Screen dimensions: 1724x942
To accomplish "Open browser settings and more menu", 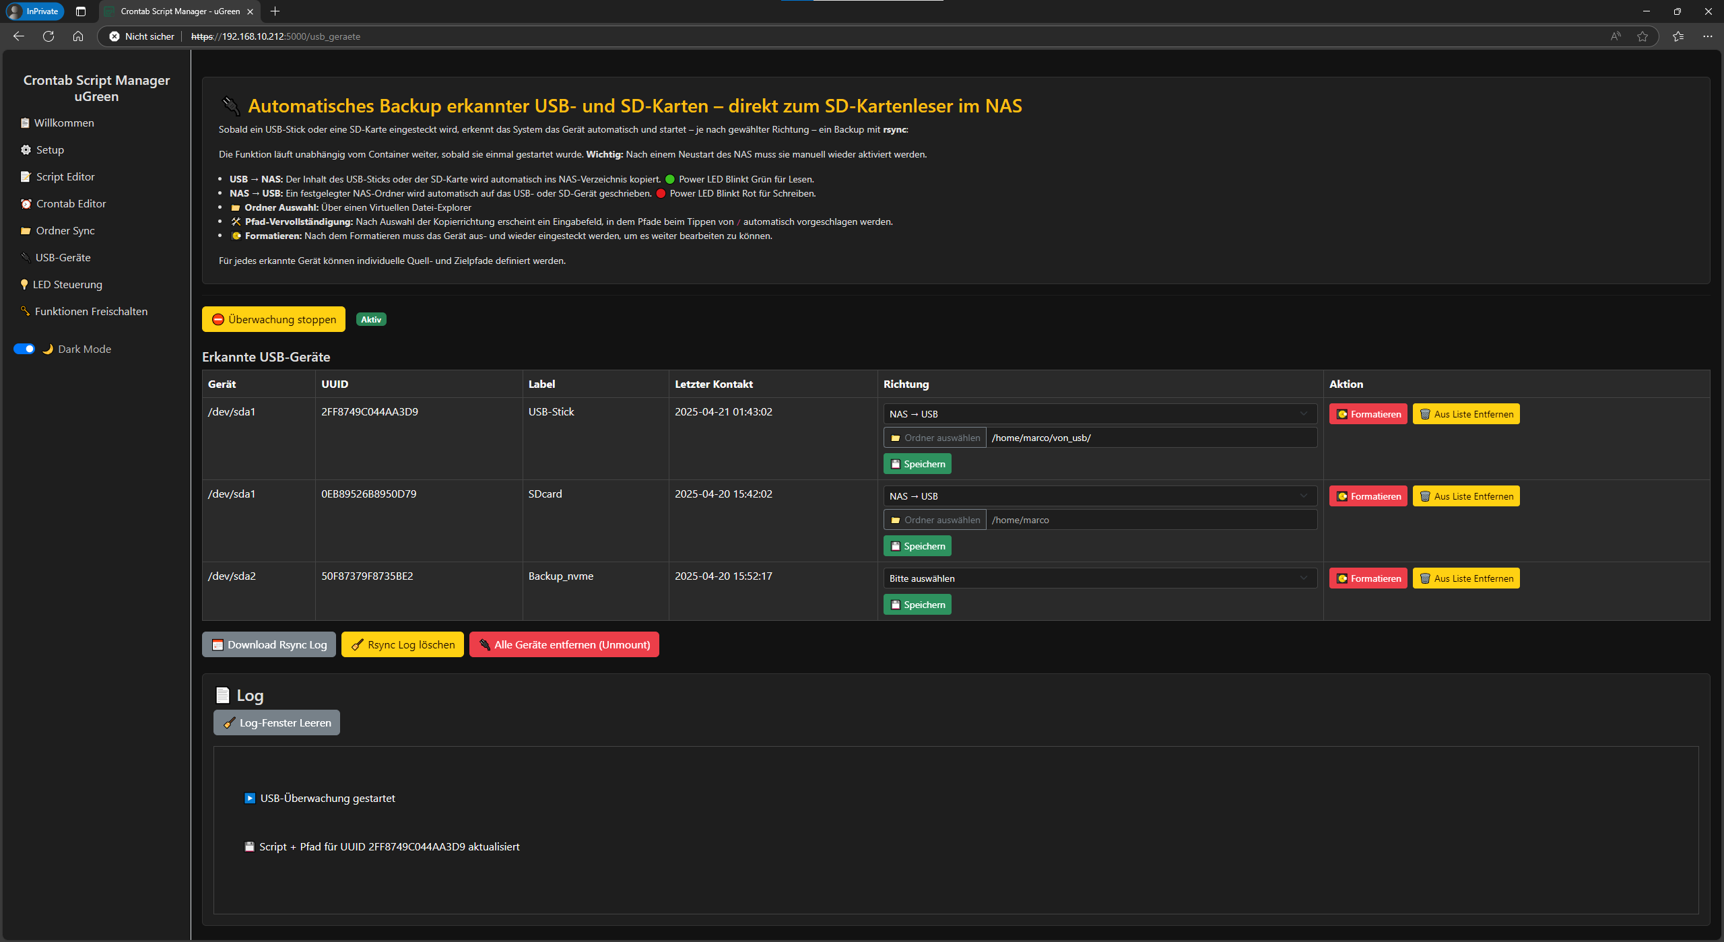I will pos(1708,36).
